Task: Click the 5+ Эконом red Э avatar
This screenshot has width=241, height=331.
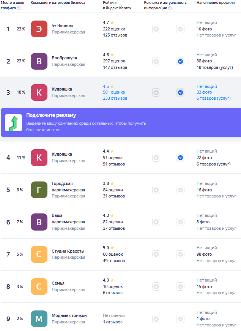Action: tap(39, 29)
